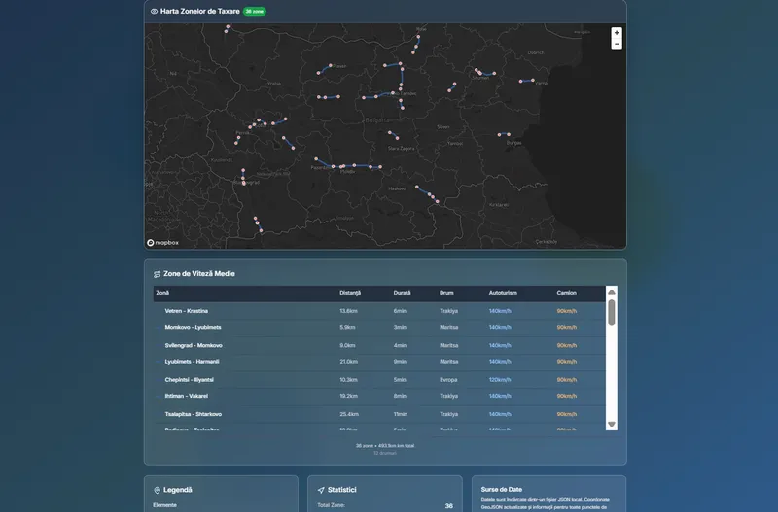Click the 3min duration in Momkovo - Lyubimets row
This screenshot has height=512, width=778.
point(400,327)
